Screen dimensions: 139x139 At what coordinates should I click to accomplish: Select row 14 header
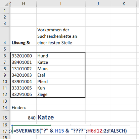pos(5,107)
